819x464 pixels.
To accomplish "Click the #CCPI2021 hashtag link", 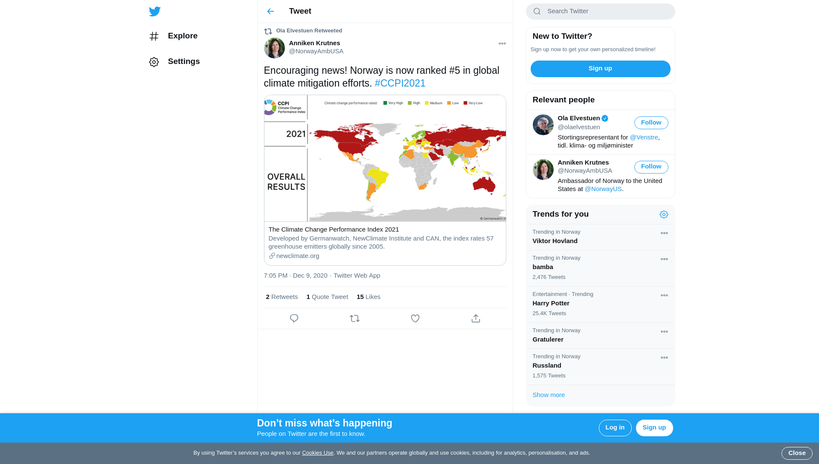I will click(400, 83).
